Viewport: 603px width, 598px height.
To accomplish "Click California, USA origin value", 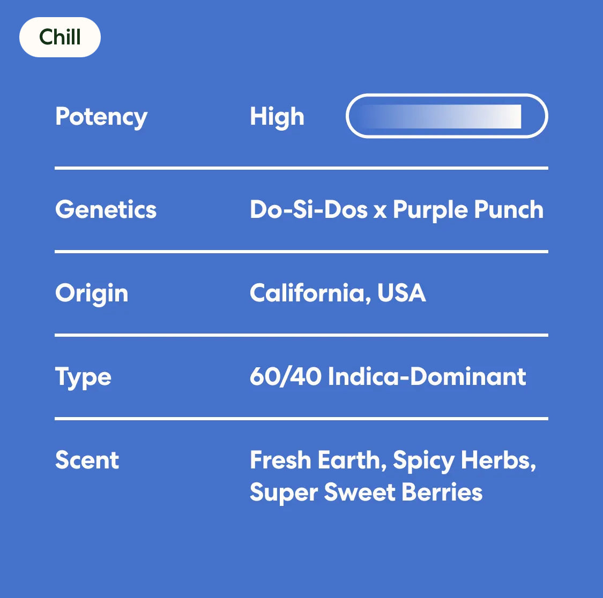I will 338,293.
